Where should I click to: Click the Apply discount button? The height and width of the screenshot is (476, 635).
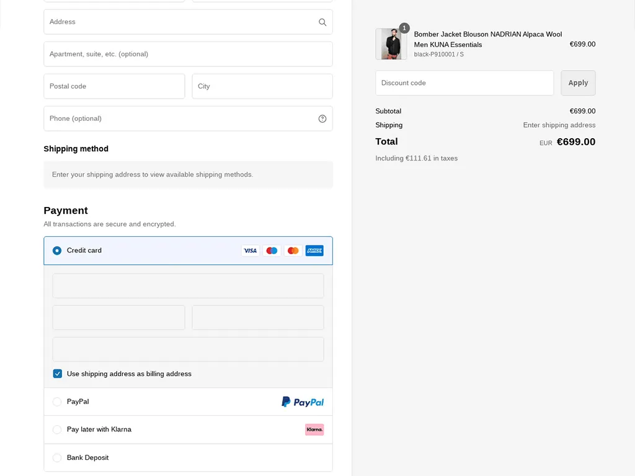(x=578, y=83)
